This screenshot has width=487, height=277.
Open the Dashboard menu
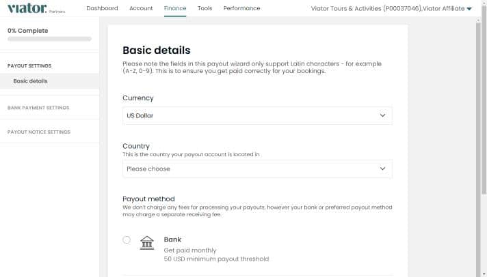pyautogui.click(x=102, y=8)
